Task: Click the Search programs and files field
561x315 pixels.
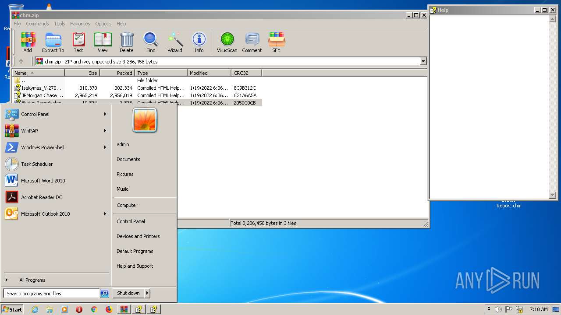Action: (x=51, y=294)
